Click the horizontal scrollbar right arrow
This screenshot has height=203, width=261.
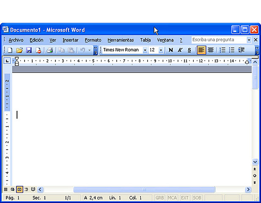(248, 189)
